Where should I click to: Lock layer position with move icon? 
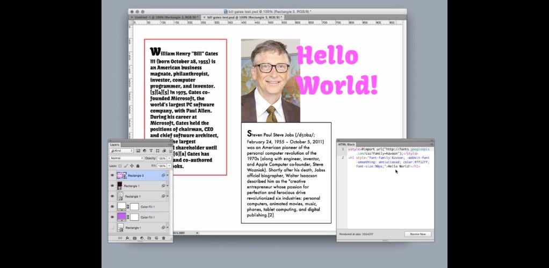tap(132, 166)
